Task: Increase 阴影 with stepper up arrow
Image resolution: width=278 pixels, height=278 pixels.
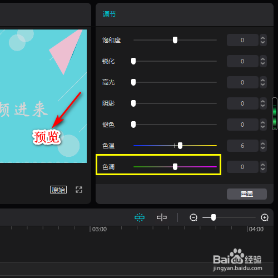Action: (263, 101)
